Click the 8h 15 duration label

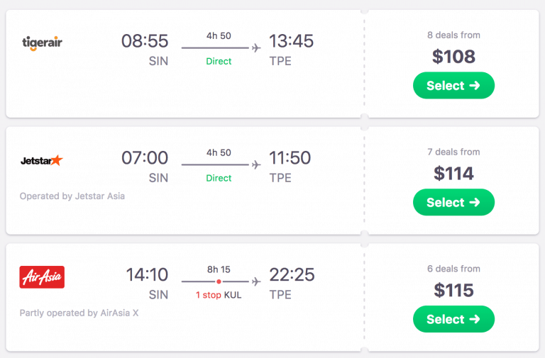219,269
